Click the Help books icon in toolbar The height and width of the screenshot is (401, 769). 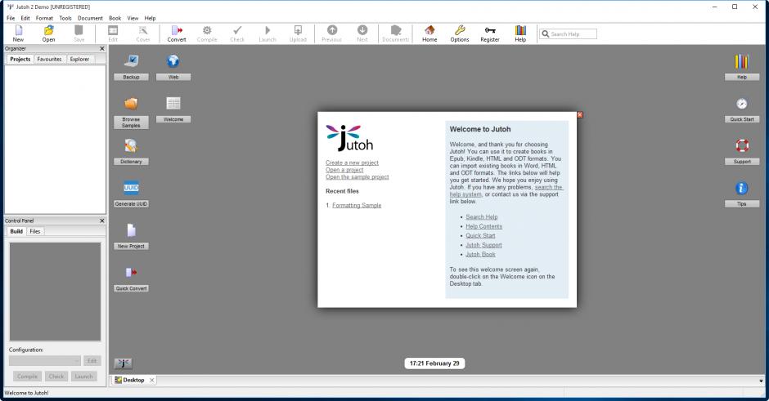[x=520, y=33]
